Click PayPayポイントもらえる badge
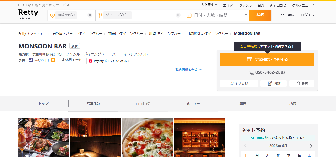The image size is (336, 157). [x=109, y=61]
